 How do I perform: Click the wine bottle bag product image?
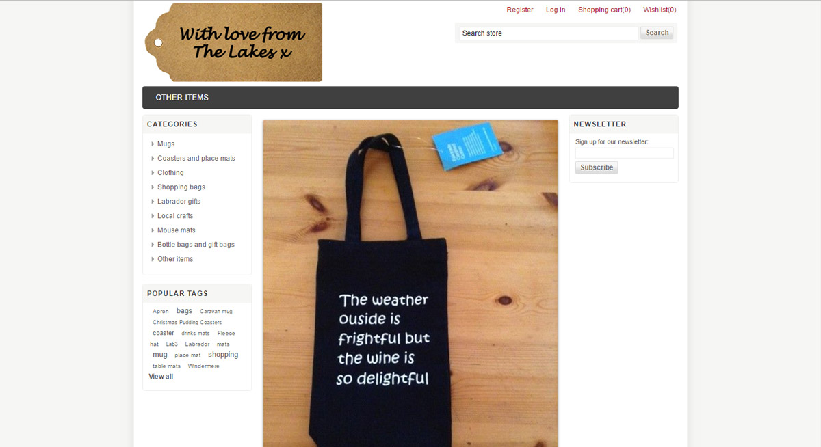click(x=410, y=284)
